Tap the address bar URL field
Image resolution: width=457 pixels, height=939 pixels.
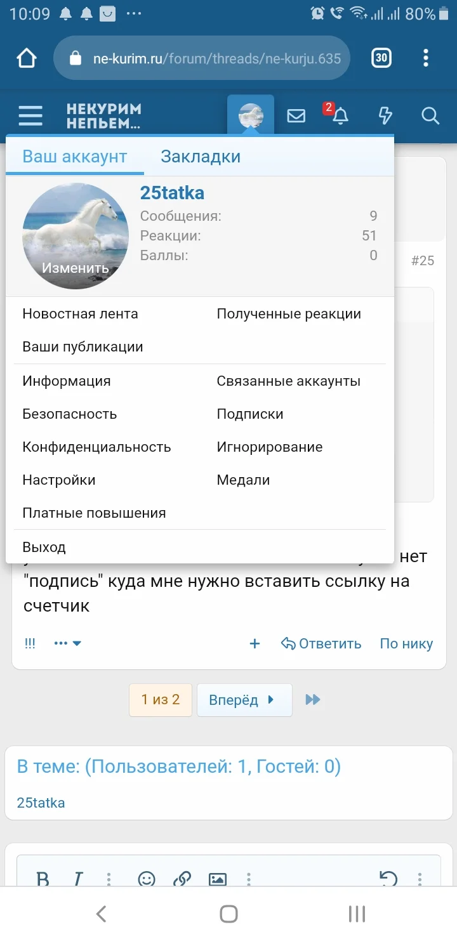pyautogui.click(x=202, y=58)
